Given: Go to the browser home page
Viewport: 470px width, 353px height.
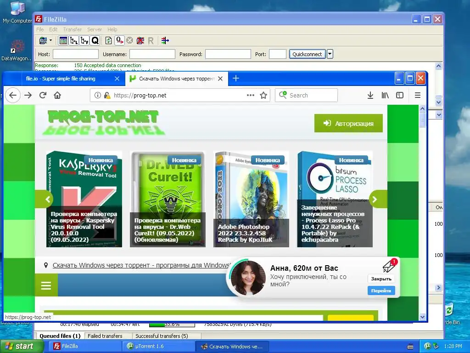Looking at the screenshot, I should tap(57, 96).
